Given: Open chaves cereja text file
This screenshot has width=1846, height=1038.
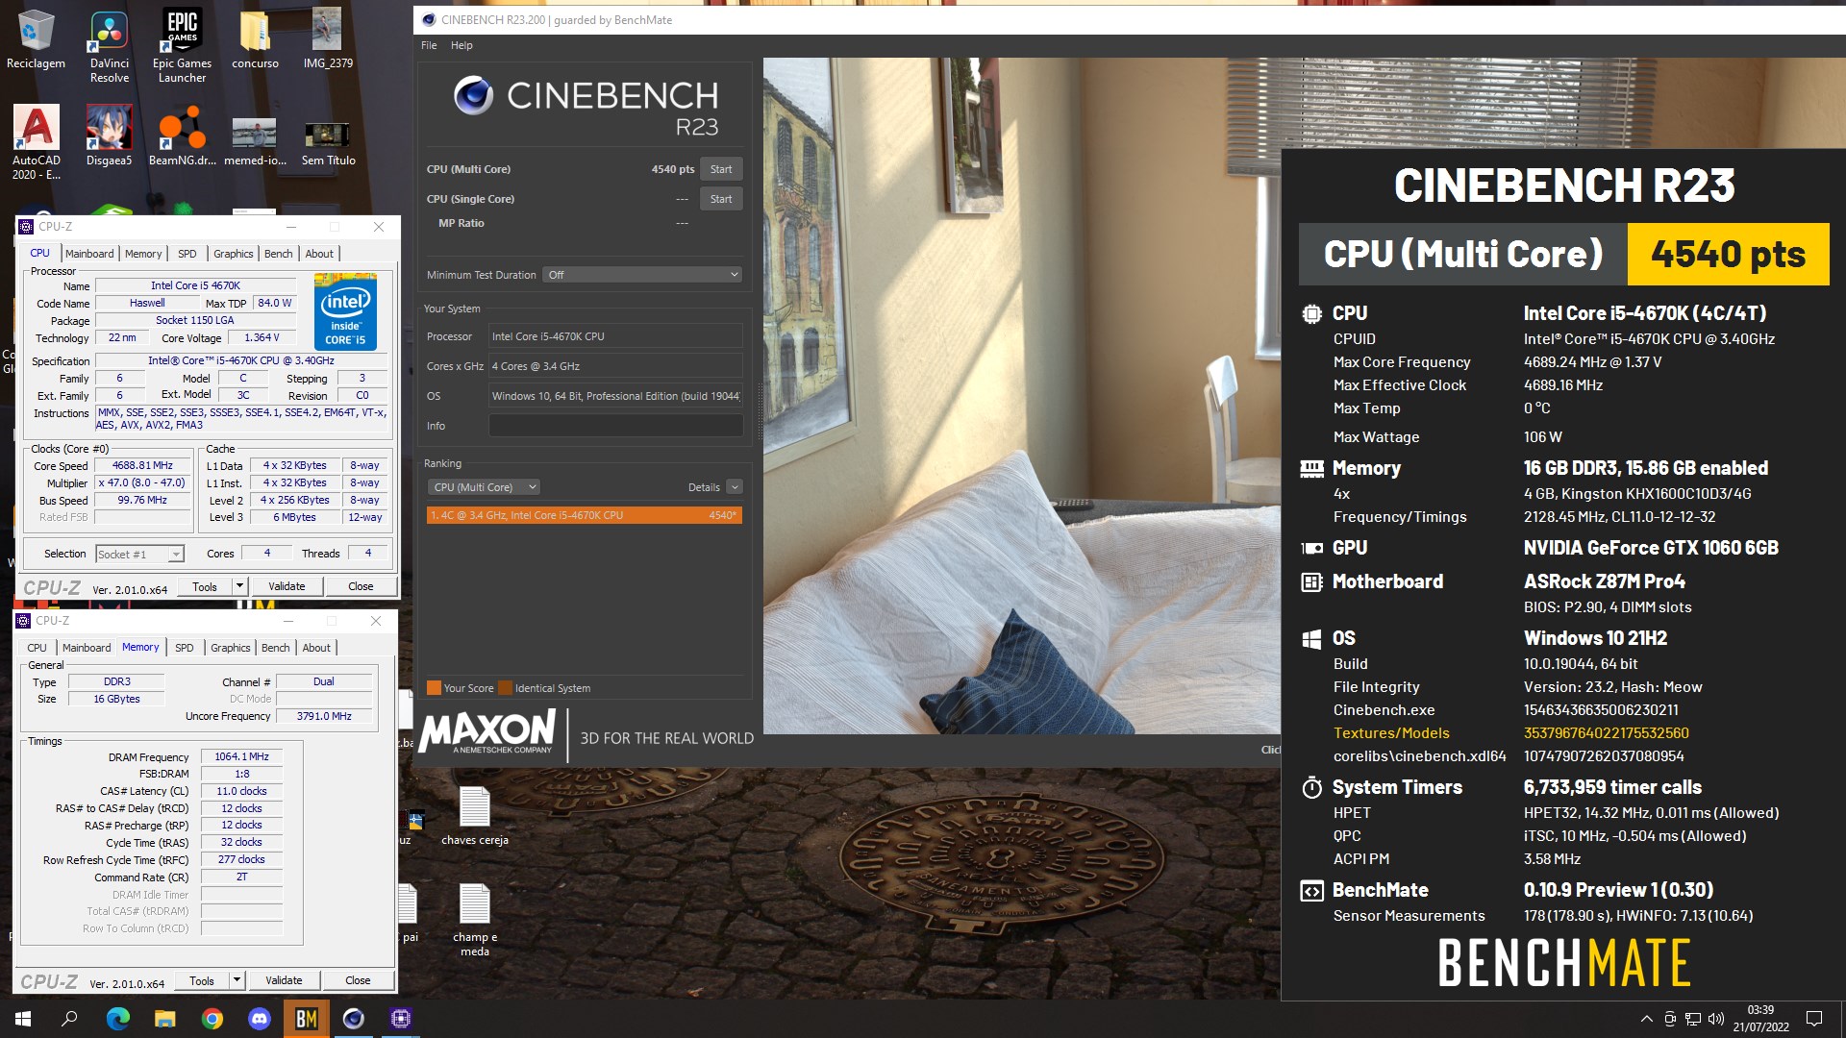Looking at the screenshot, I should click(x=474, y=816).
